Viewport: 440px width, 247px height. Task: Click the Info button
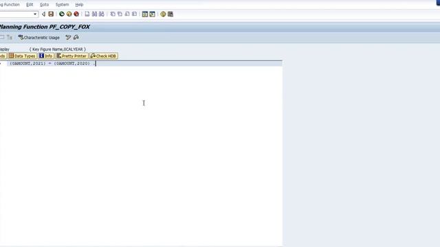[x=46, y=56]
